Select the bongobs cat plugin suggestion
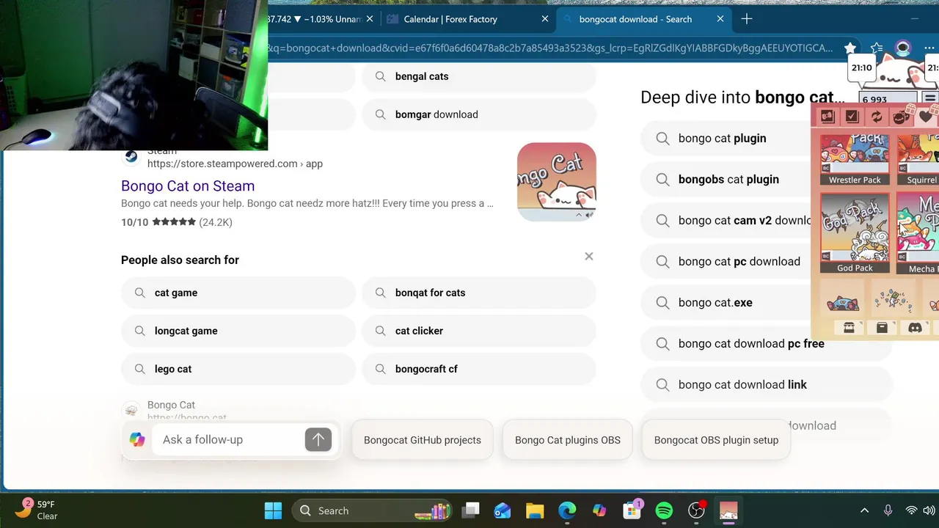Viewport: 939px width, 528px height. pos(726,179)
